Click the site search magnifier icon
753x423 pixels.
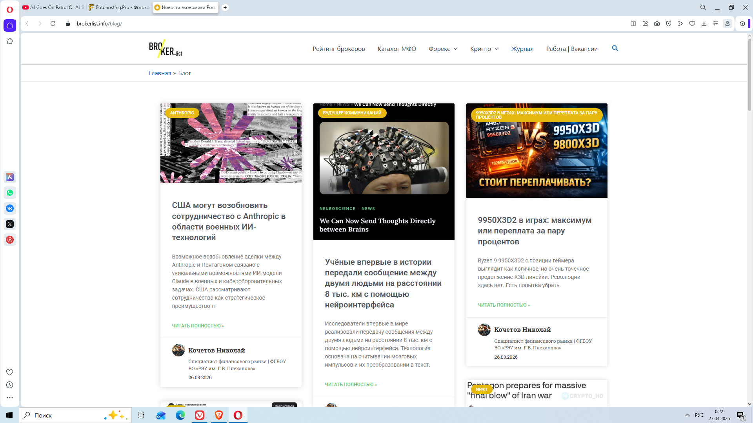tap(615, 49)
